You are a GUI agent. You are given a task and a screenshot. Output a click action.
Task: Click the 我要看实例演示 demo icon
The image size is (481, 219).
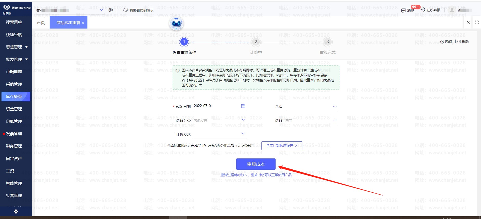coord(126,10)
